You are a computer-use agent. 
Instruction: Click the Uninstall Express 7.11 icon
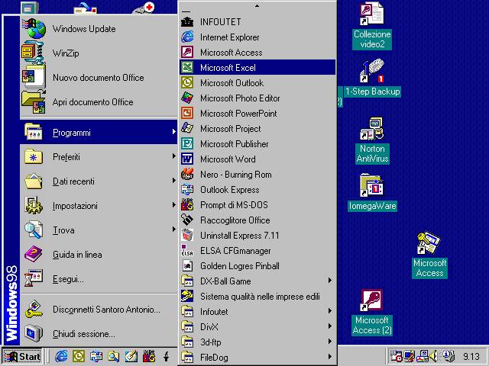187,236
